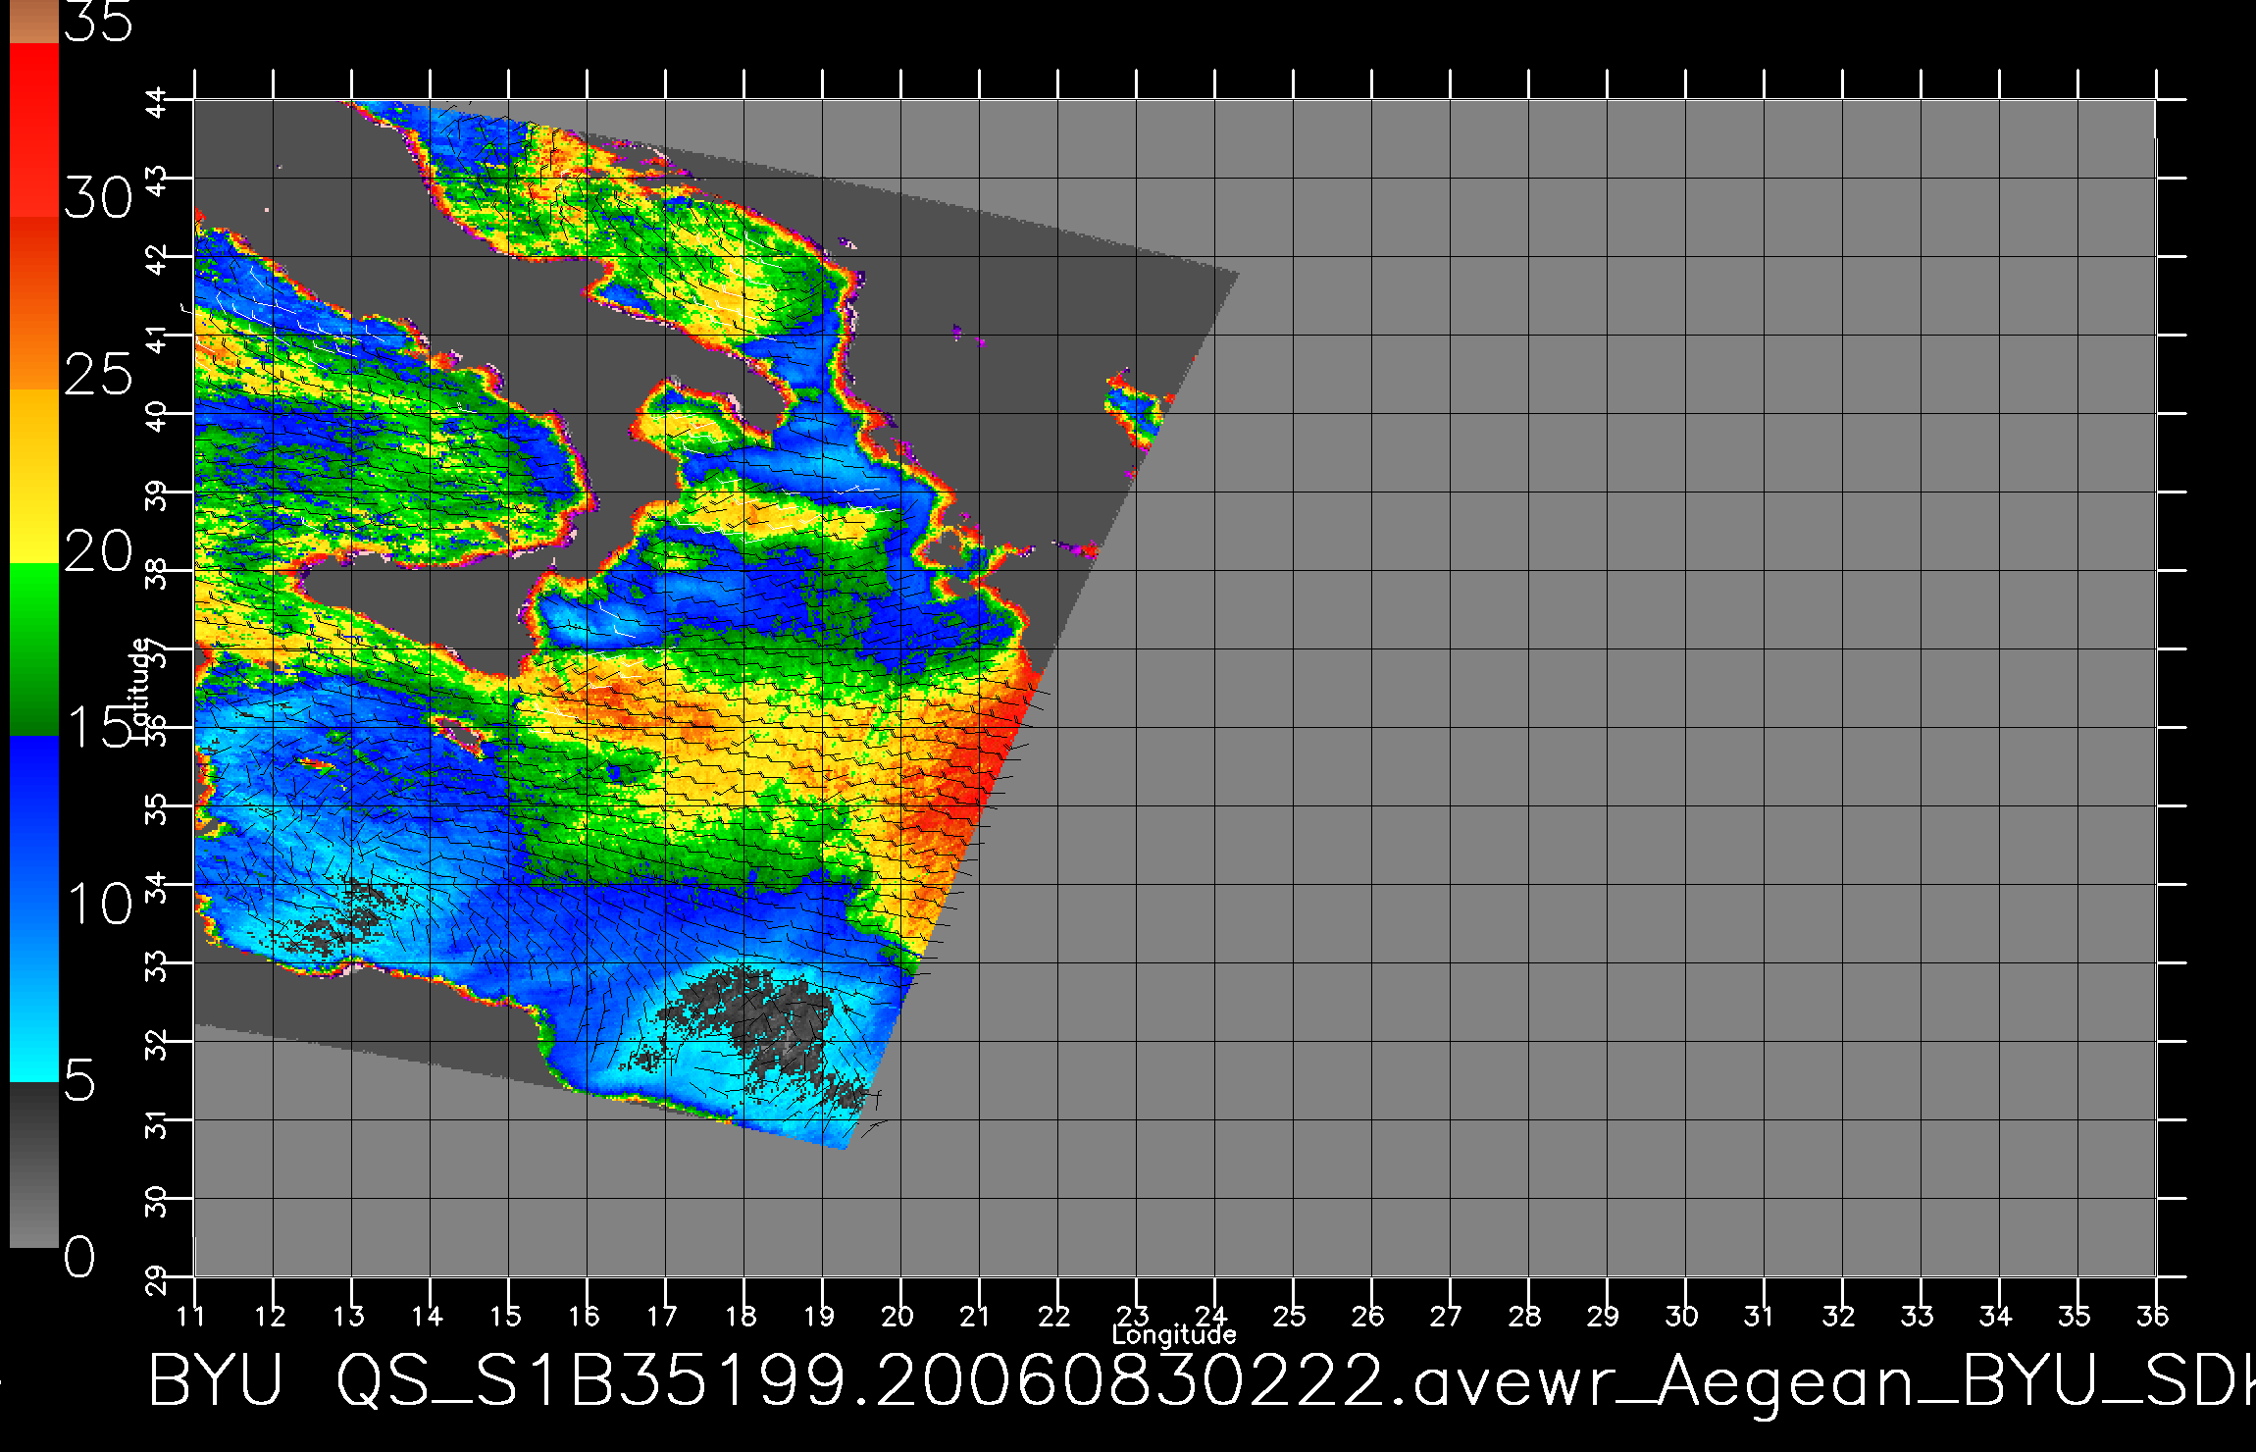Pick the gray segment of the colorbar

click(x=34, y=1165)
